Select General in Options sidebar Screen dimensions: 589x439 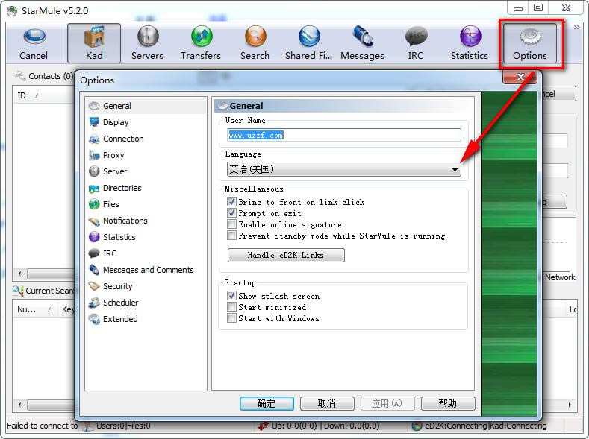[x=146, y=106]
